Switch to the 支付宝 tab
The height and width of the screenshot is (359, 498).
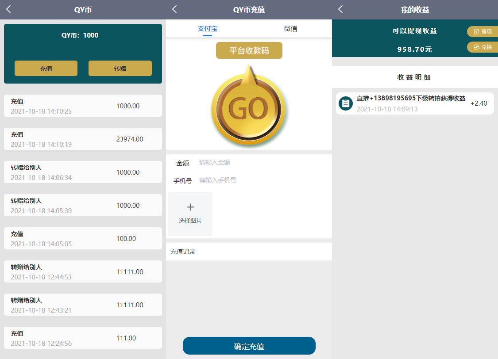point(207,29)
